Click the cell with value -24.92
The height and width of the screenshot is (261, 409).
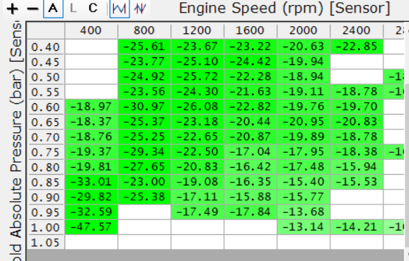coord(144,77)
